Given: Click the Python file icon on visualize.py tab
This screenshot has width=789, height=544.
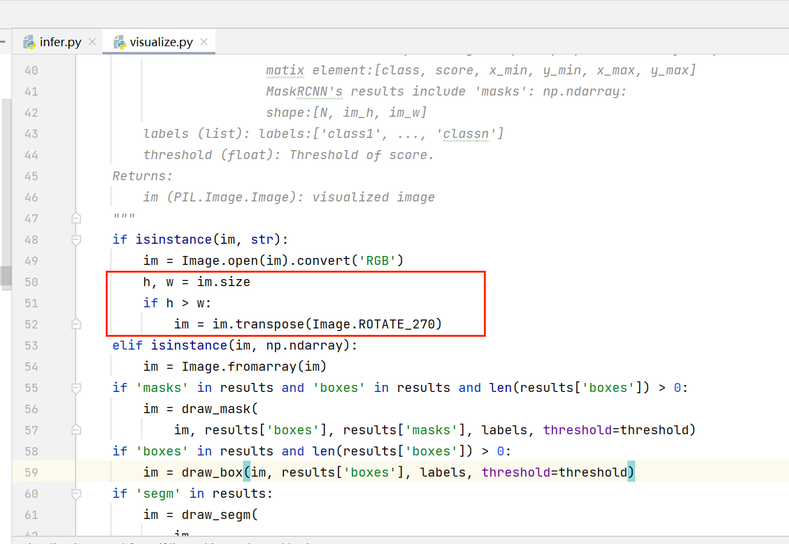Looking at the screenshot, I should 119,42.
